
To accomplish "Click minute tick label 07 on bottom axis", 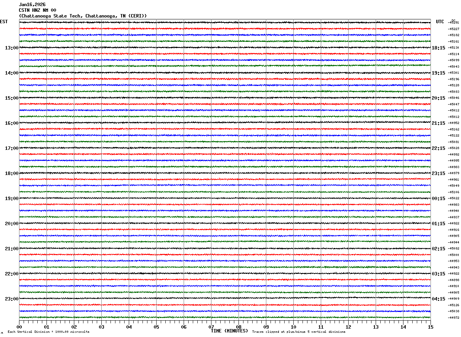I will point(211,327).
